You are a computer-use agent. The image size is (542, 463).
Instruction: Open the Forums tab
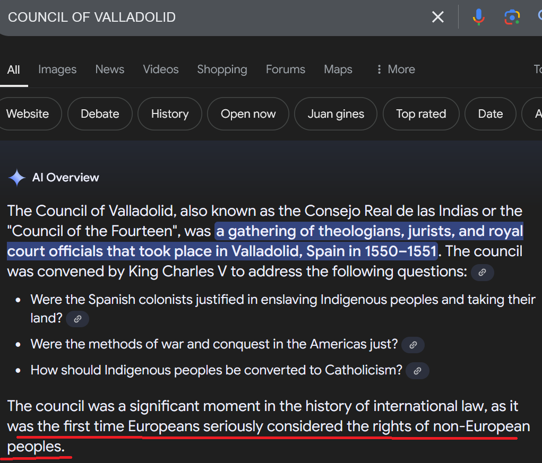286,69
